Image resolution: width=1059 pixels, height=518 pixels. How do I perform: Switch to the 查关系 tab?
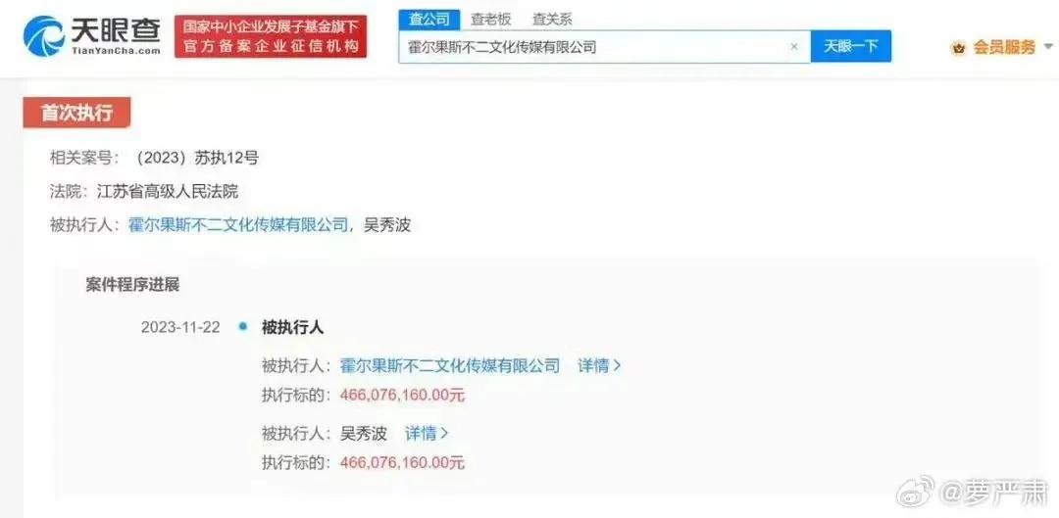point(552,20)
